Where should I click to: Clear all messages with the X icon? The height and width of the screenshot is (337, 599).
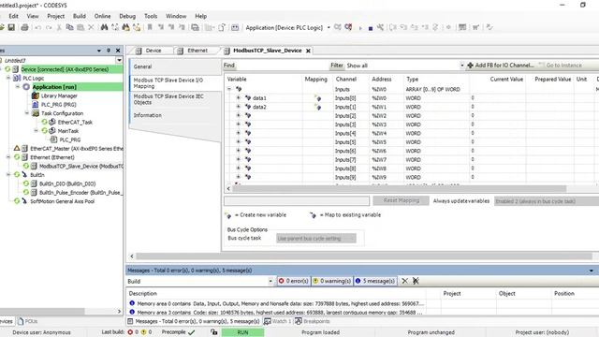pos(404,281)
